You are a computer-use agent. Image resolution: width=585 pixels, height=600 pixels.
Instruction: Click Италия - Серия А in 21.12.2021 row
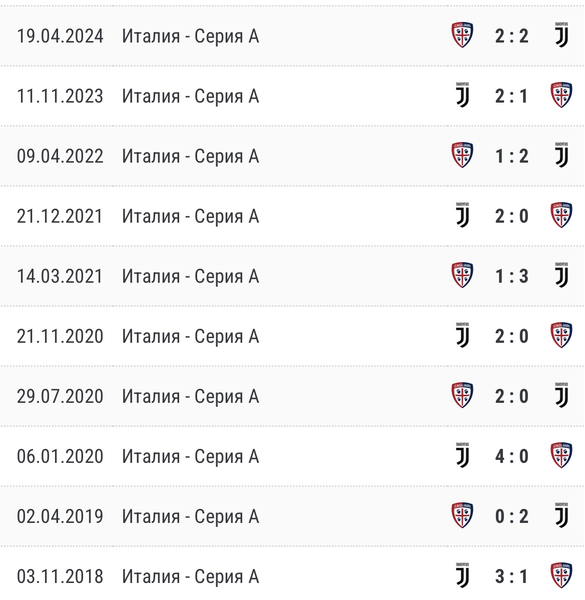coord(191,216)
